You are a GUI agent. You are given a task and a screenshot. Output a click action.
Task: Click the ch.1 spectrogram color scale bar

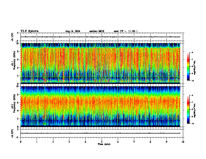(188, 67)
